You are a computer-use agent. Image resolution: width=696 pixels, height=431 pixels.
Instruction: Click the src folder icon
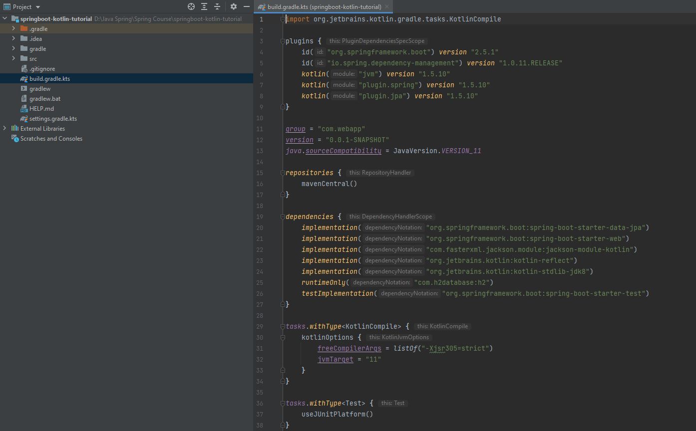(24, 59)
